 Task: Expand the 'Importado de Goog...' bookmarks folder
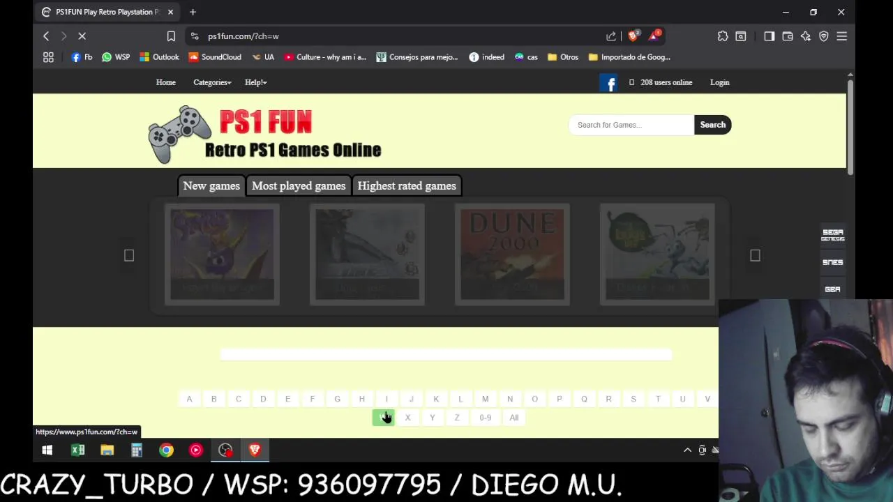pyautogui.click(x=629, y=57)
